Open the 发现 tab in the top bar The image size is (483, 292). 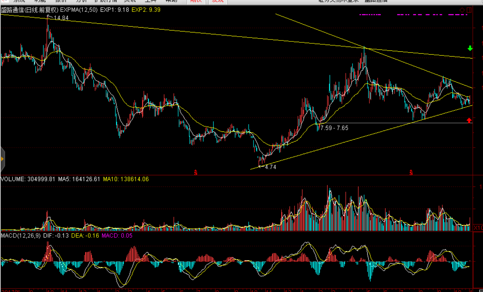click(x=218, y=1)
